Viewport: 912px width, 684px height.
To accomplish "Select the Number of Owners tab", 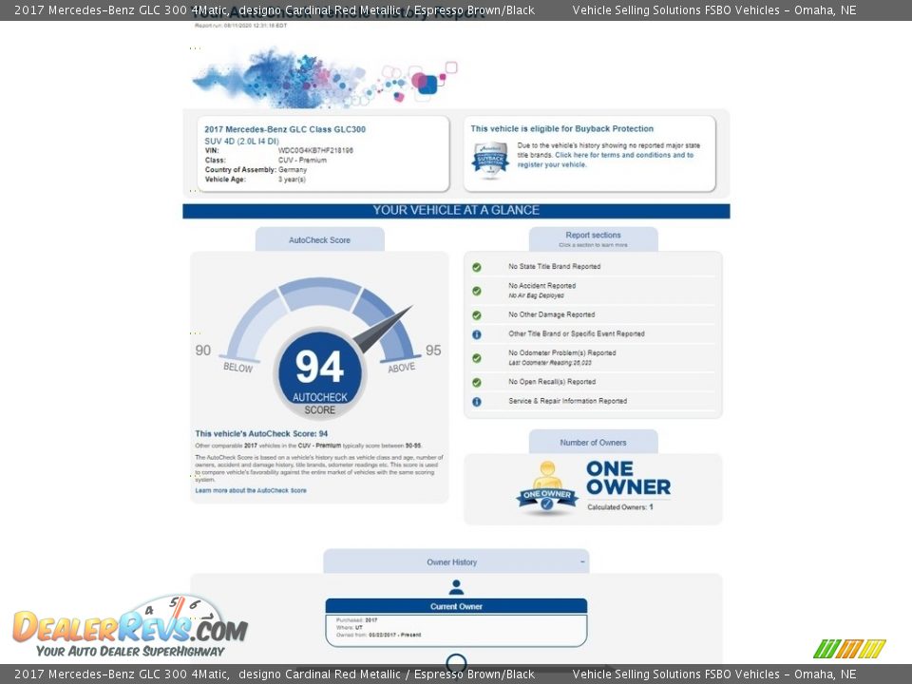I will point(593,443).
